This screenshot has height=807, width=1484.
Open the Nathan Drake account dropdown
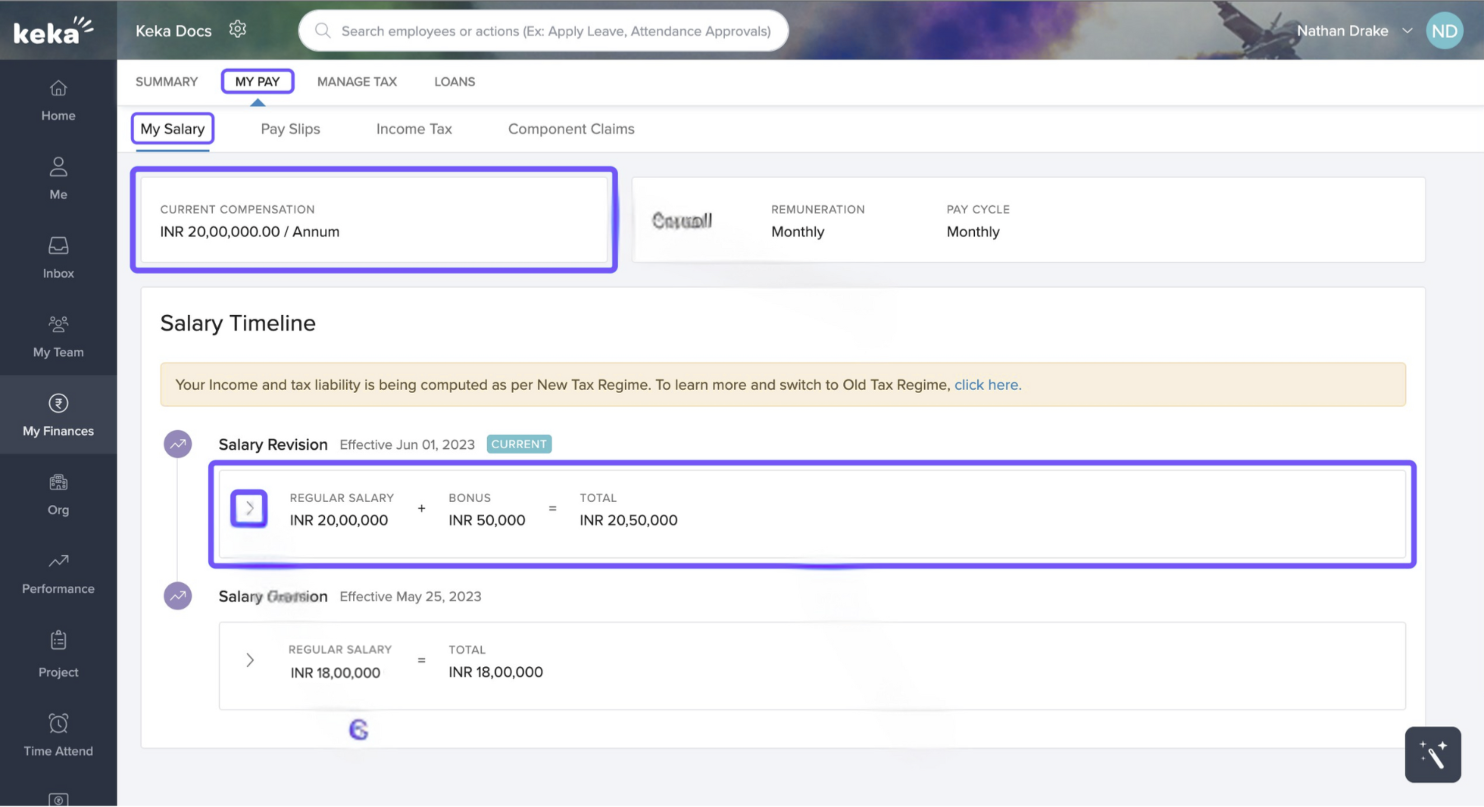click(1354, 31)
